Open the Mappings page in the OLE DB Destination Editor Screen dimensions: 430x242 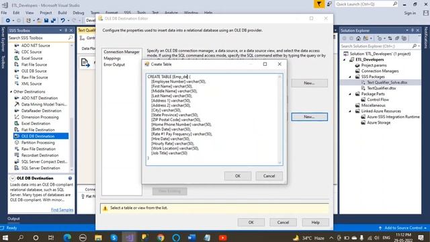pos(112,58)
